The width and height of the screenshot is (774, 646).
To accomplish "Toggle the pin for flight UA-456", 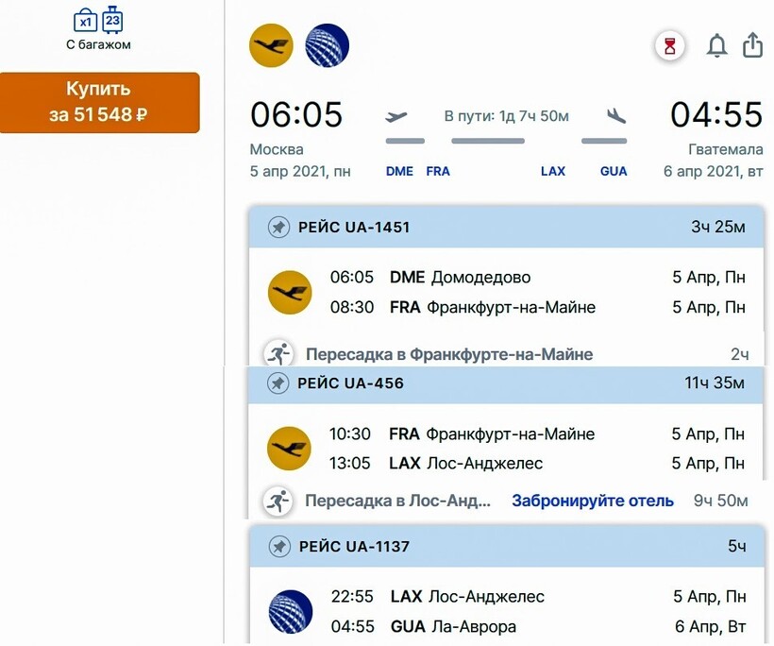I will click(x=278, y=383).
